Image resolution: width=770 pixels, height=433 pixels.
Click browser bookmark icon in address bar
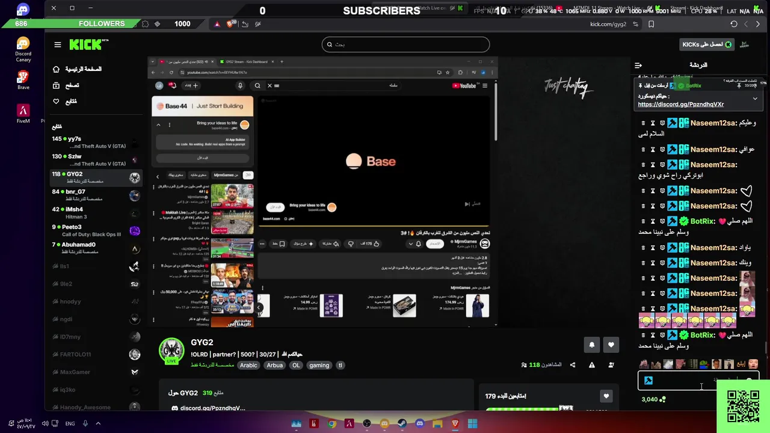(x=651, y=24)
